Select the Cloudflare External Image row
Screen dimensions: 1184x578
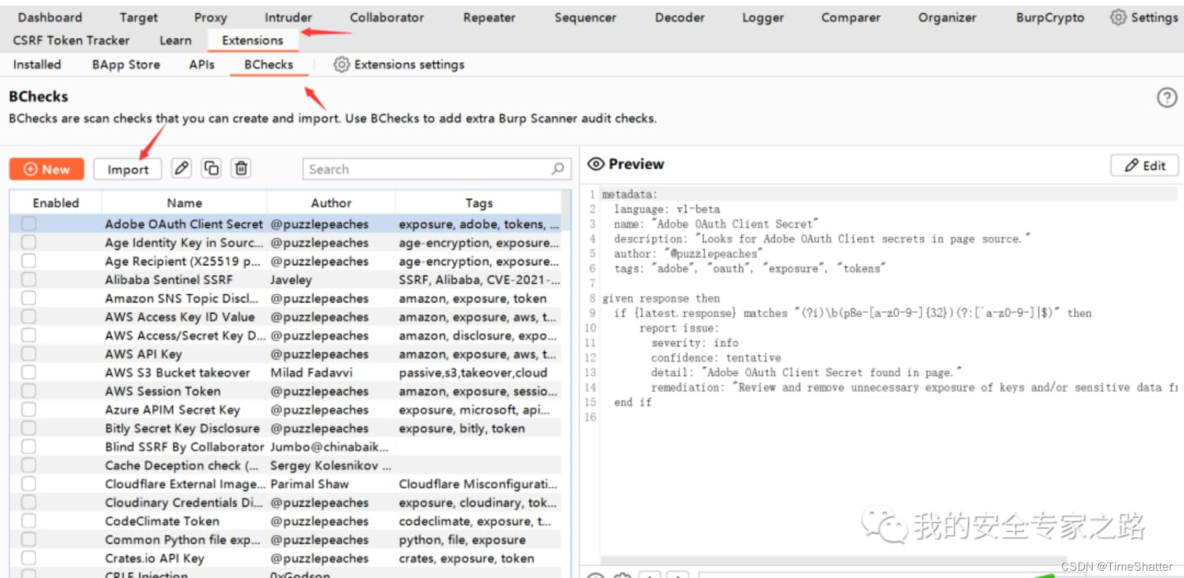[x=285, y=484]
